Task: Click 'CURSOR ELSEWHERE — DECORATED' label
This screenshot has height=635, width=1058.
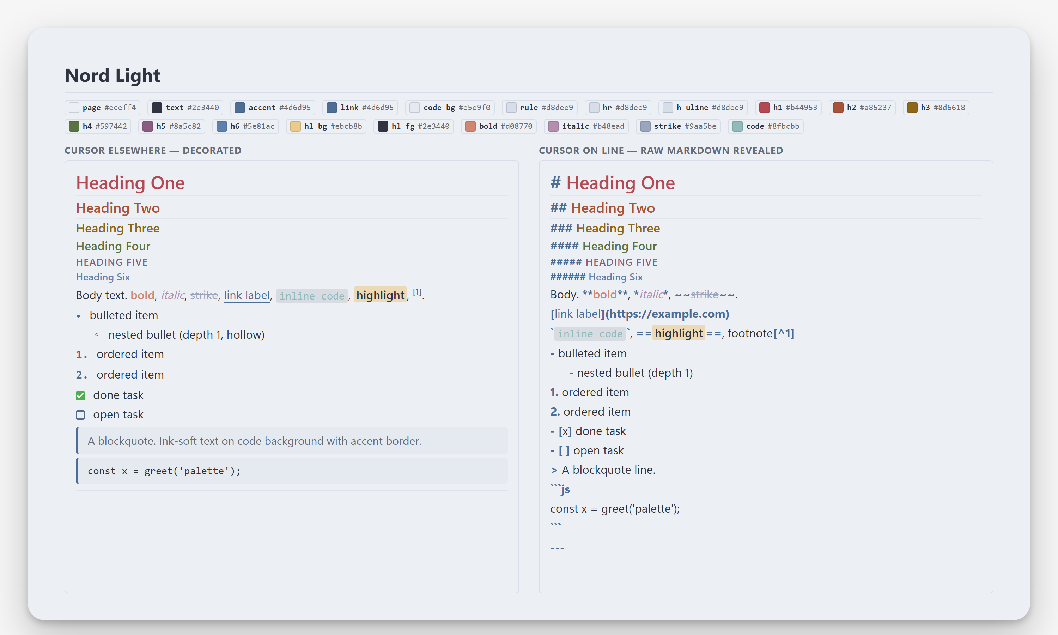Action: coord(153,151)
